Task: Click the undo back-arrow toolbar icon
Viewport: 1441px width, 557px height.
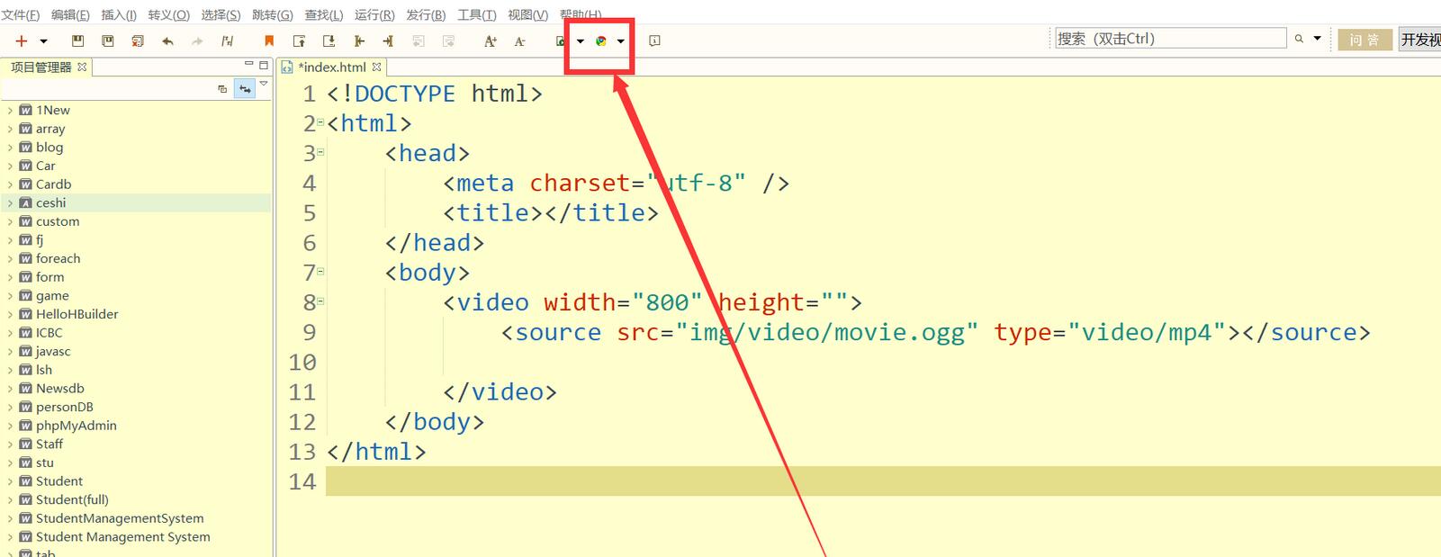Action: click(x=167, y=40)
